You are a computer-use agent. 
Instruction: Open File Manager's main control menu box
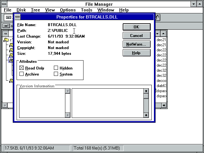pyautogui.click(x=4, y=4)
